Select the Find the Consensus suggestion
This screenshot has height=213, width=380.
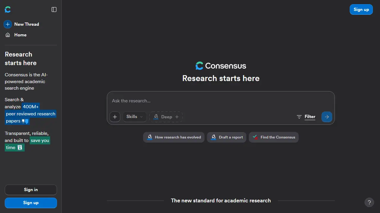point(274,137)
